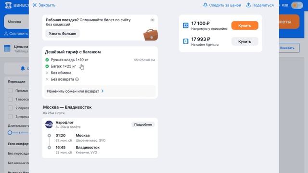Click the share icon beside Поделиться
308x173 pixels.
point(248,5)
